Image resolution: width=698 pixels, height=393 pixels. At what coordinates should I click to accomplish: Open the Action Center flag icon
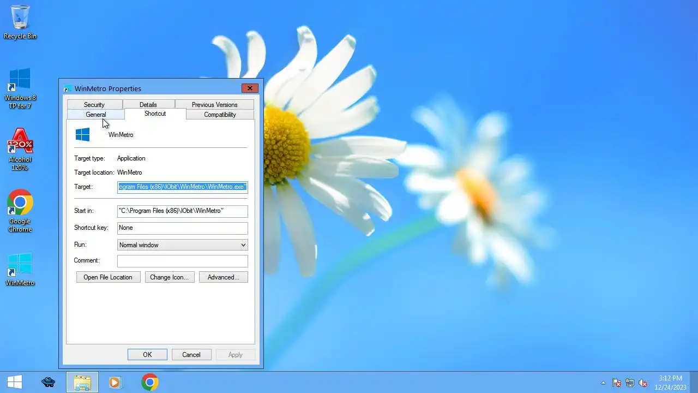[617, 383]
